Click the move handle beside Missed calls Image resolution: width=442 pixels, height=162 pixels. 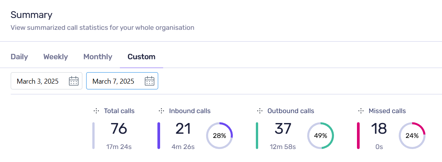point(361,111)
